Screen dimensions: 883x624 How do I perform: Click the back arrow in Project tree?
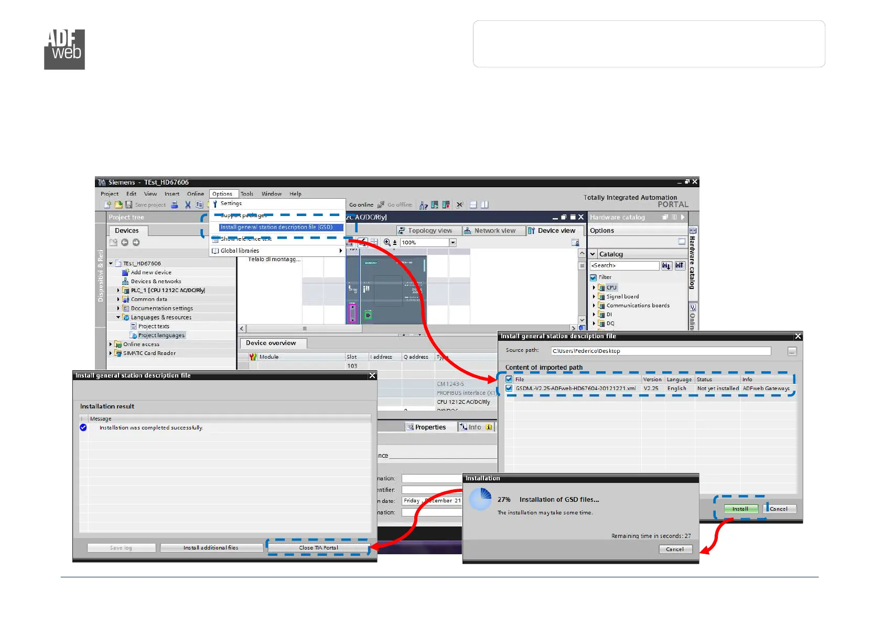[x=125, y=242]
